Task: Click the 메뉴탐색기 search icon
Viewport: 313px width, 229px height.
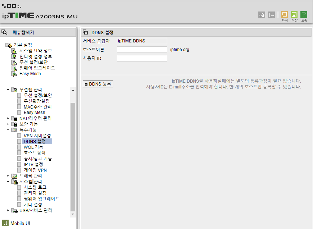Action: click(4, 32)
